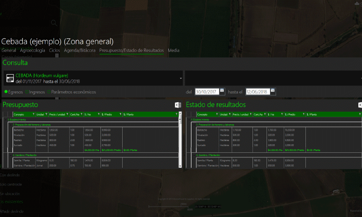Open calendar picker for the 'hasta el' date
362x217 pixels.
click(x=272, y=91)
